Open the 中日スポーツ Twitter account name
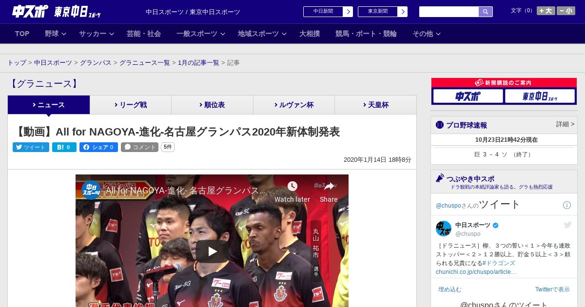This screenshot has width=585, height=307. 473,225
